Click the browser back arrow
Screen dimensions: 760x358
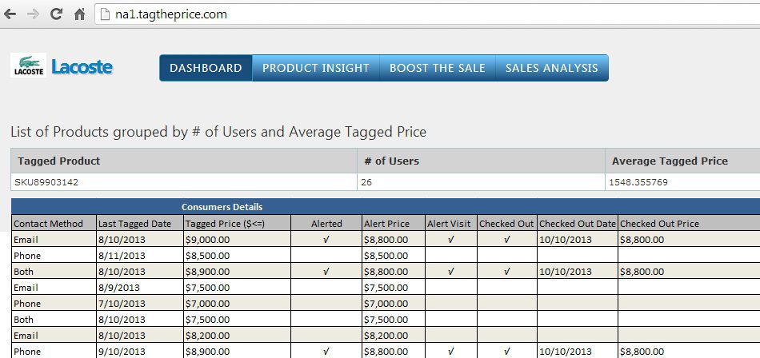point(10,14)
